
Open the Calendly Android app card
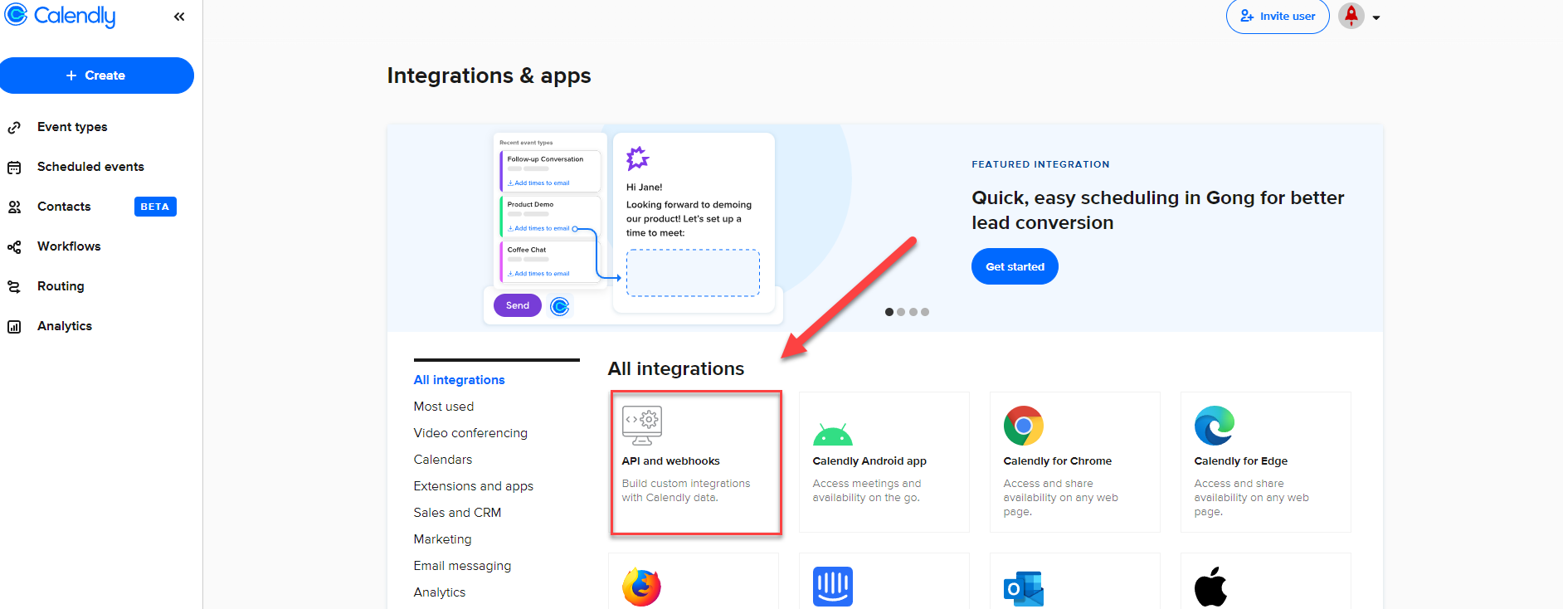(884, 461)
